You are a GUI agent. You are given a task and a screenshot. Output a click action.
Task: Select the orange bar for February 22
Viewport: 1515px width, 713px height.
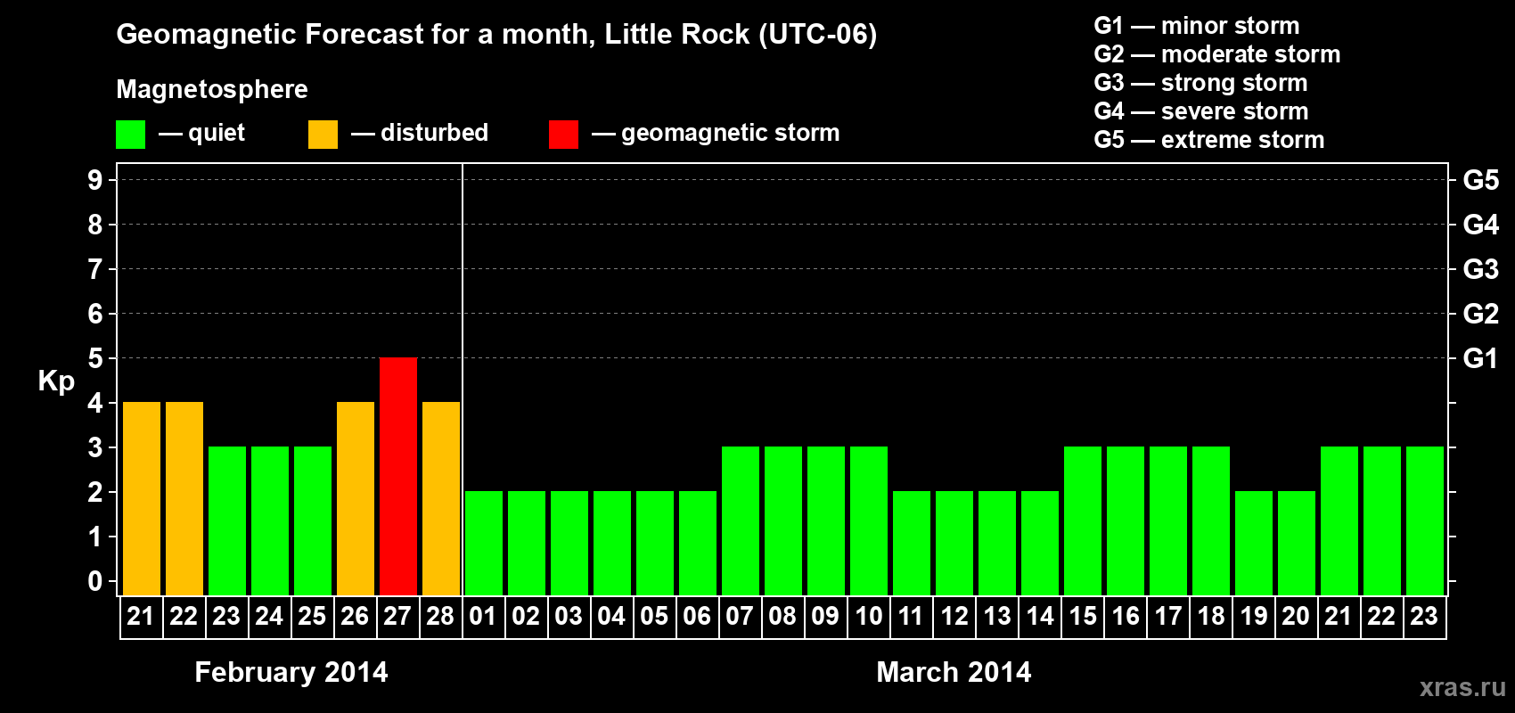click(184, 498)
